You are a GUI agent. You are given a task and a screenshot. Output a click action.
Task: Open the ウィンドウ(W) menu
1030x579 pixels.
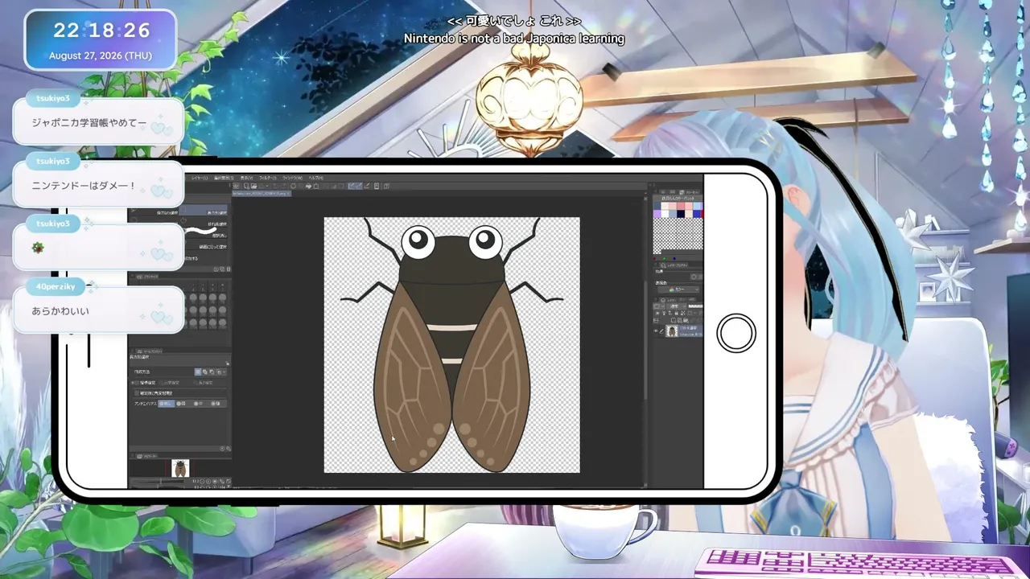(292, 178)
